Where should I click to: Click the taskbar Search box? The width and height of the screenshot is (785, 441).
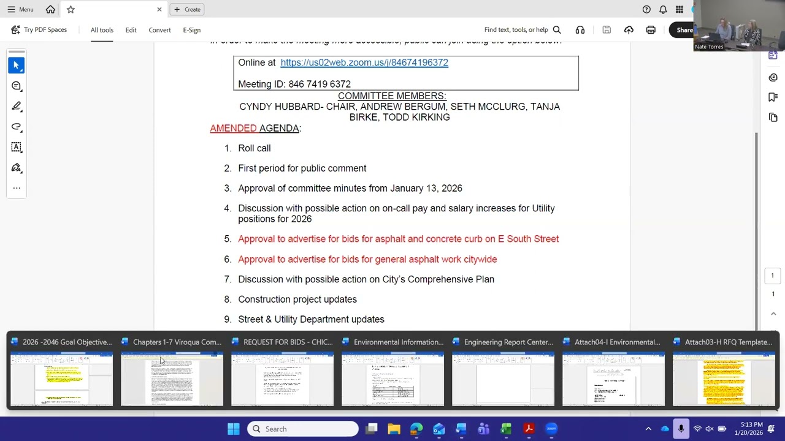coord(303,429)
